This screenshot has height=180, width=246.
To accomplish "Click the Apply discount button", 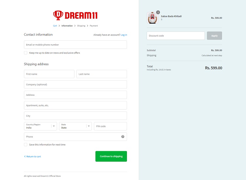I will point(214,36).
